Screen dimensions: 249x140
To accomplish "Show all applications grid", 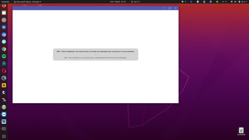I will point(4,136).
